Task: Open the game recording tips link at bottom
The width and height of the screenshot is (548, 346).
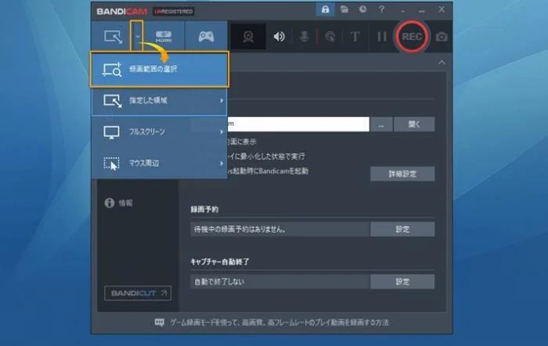Action: pyautogui.click(x=279, y=323)
